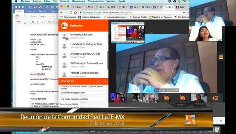Open the Marcadores menu in menu bar
The image size is (236, 134).
click(78, 1)
